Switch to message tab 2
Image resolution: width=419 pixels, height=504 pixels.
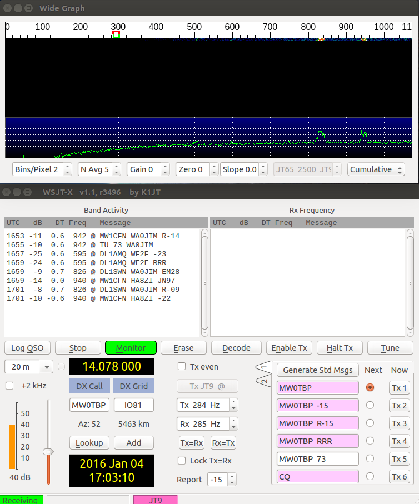pyautogui.click(x=264, y=381)
